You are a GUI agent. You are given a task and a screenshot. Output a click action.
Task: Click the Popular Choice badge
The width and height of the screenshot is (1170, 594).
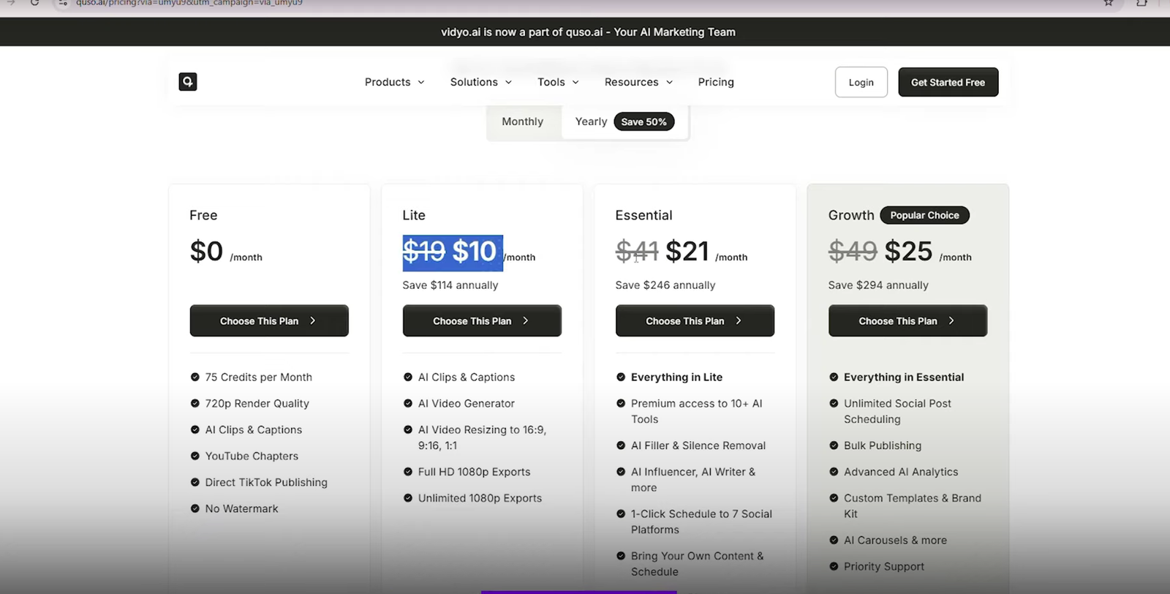pos(924,215)
